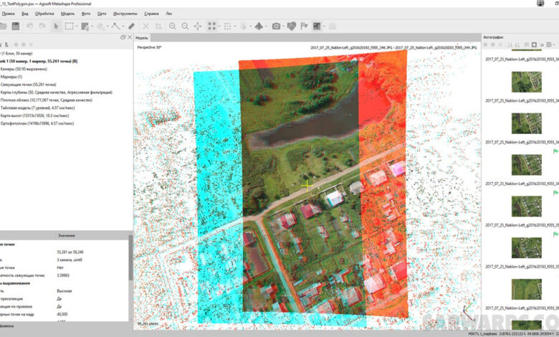Zoom in with the magnifier plus icon

tap(173, 26)
